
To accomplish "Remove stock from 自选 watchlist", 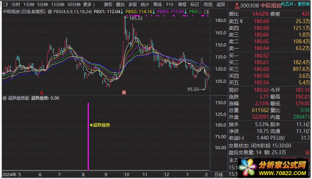I will click(207, 4).
